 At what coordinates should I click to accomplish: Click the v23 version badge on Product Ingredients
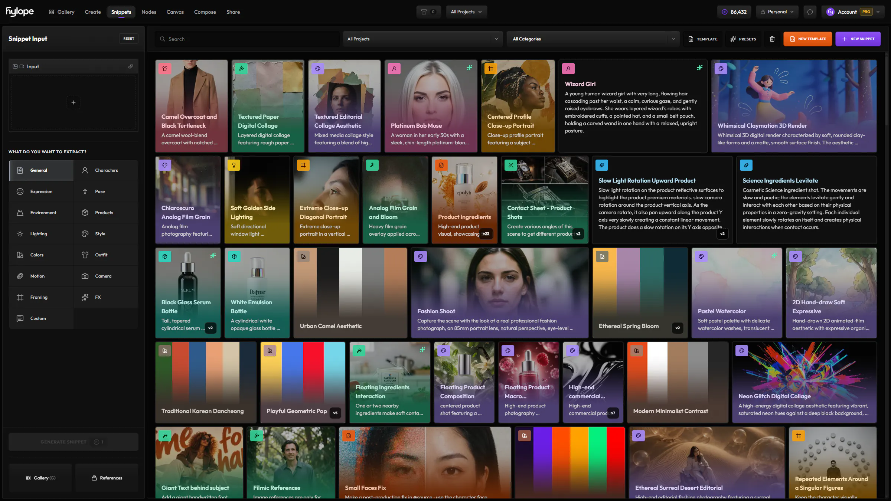coord(486,234)
